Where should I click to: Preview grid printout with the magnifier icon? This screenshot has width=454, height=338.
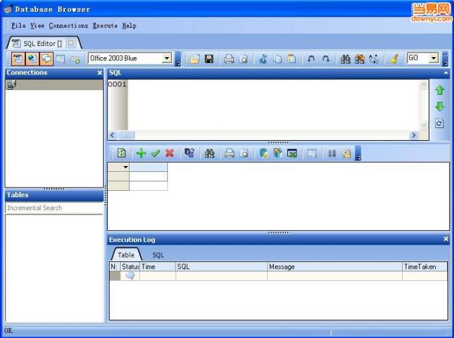(x=244, y=153)
